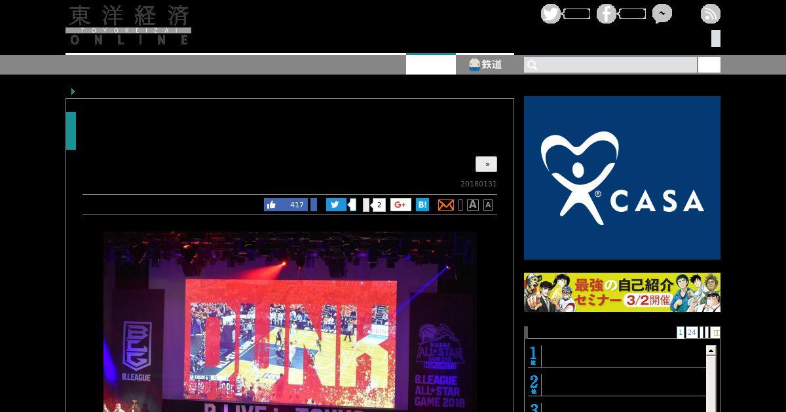Screen dimensions: 786x412
Task: Click the magnifier icon in search field
Action: pyautogui.click(x=532, y=65)
